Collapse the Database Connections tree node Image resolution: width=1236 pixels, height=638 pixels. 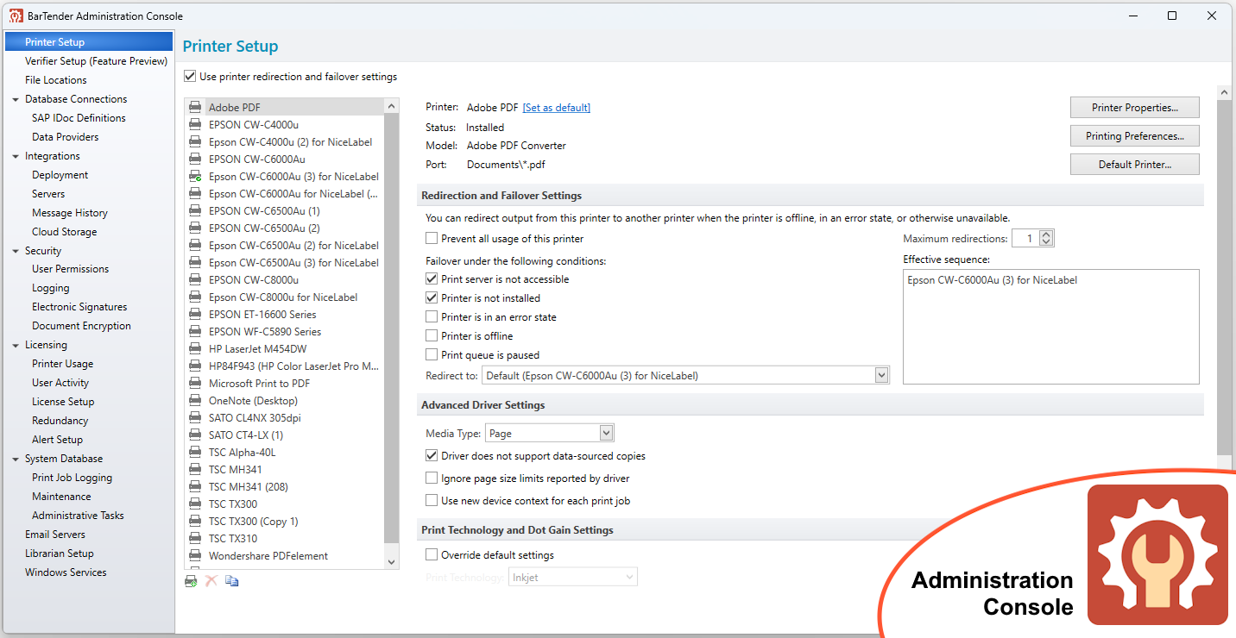coord(16,99)
